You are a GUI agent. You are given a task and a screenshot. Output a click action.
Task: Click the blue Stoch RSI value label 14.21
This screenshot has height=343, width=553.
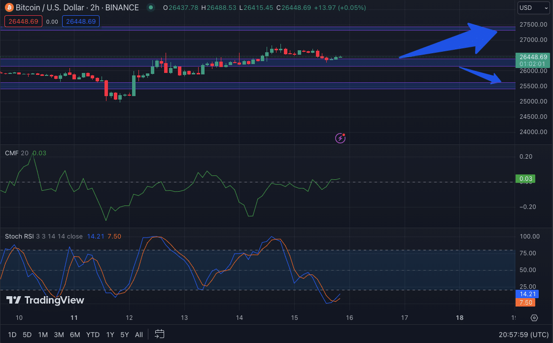click(527, 294)
